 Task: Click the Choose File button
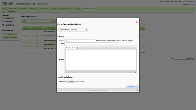[71, 81]
